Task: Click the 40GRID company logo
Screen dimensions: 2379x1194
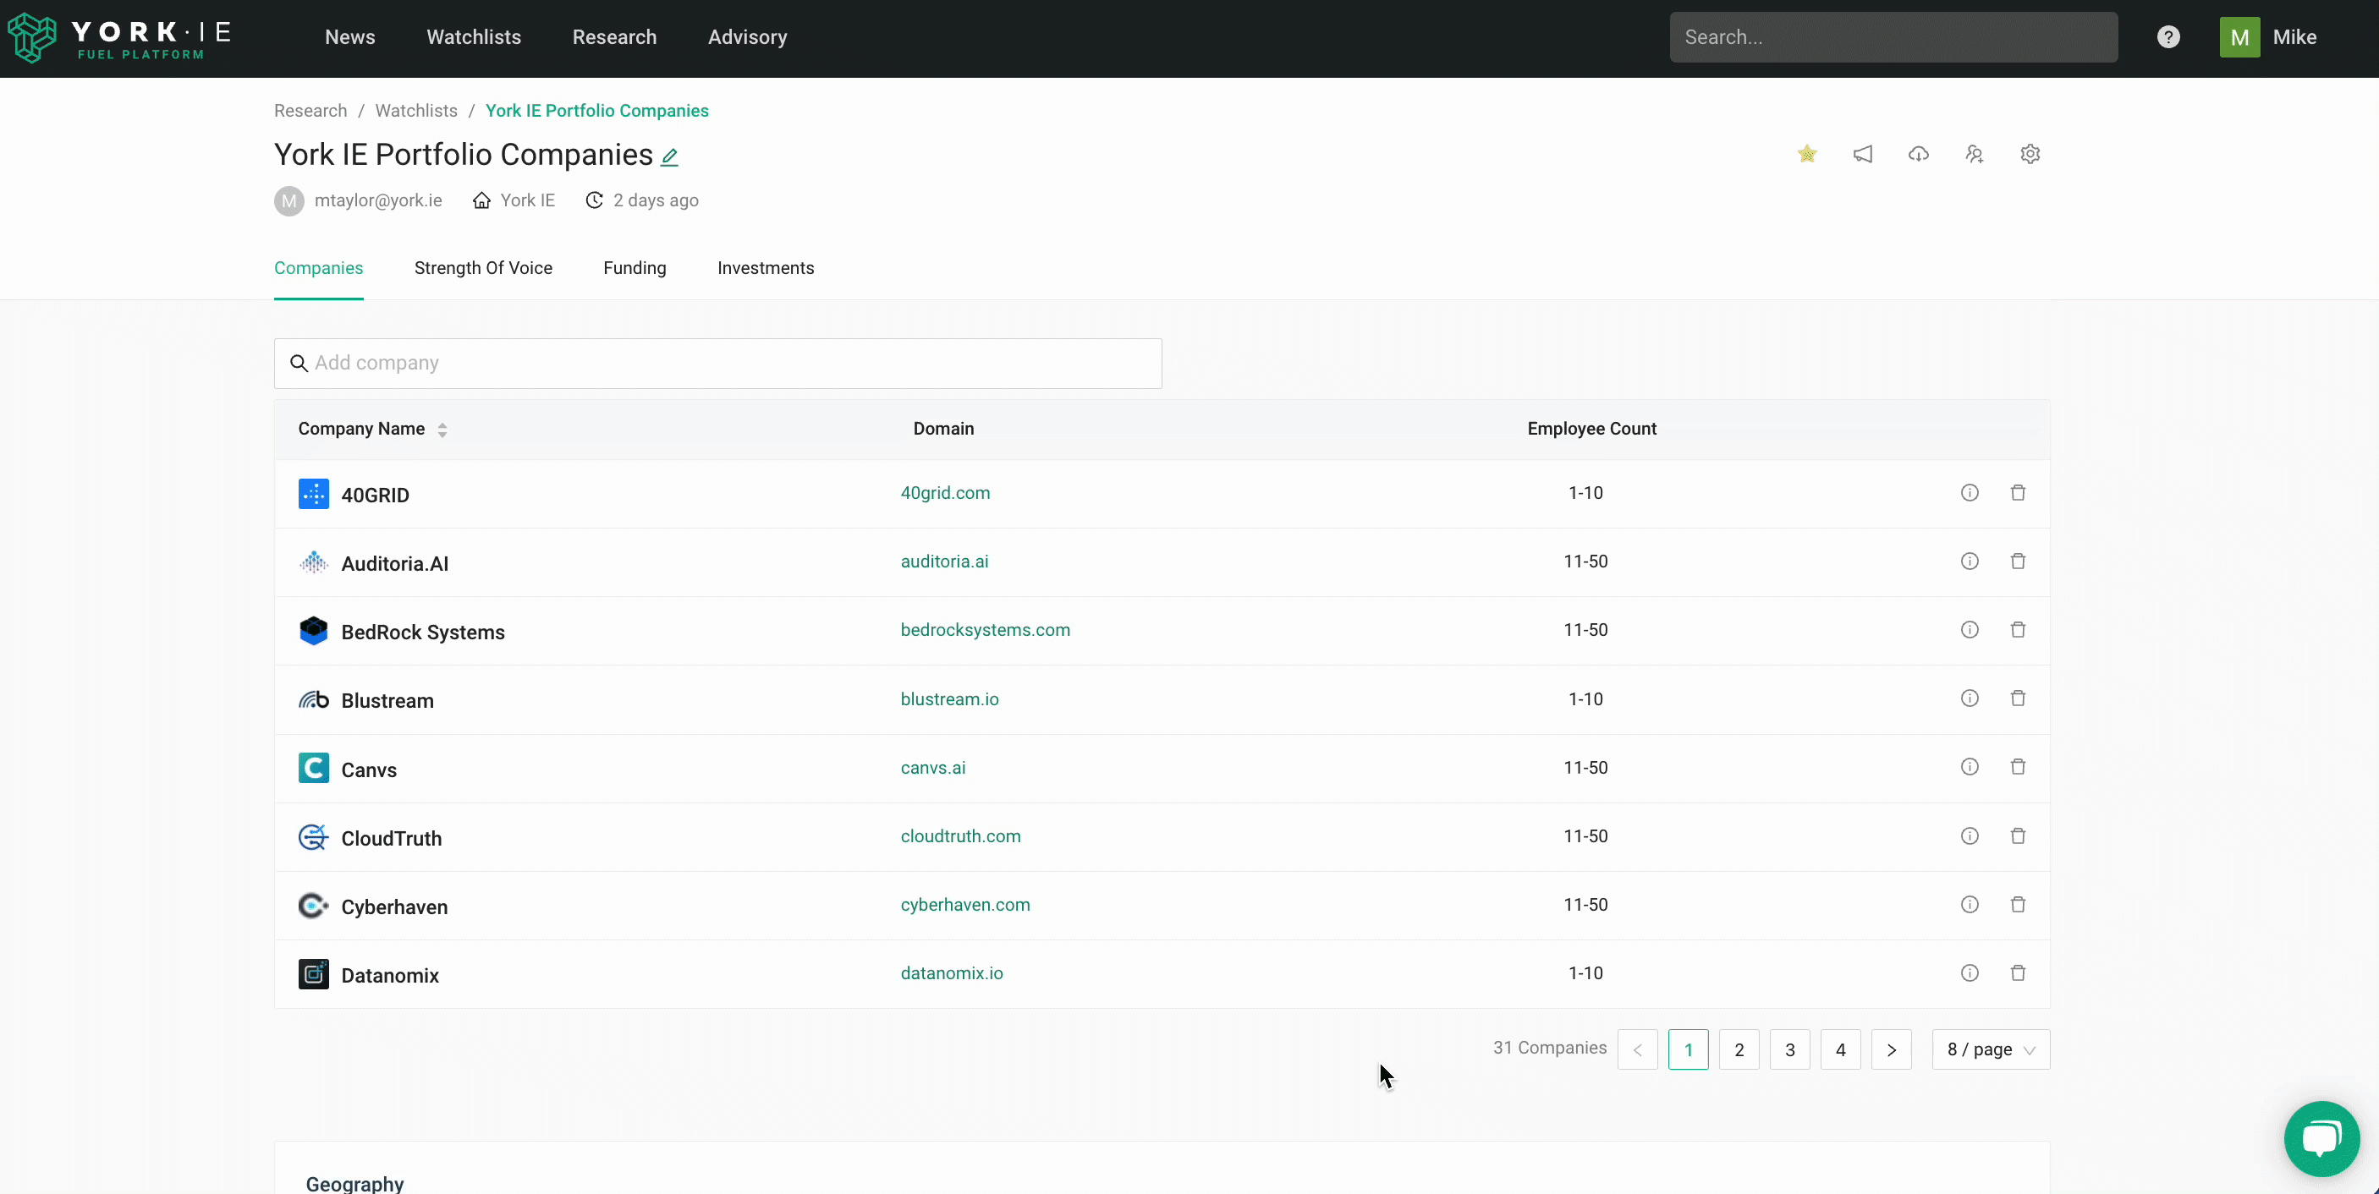Action: [x=314, y=494]
